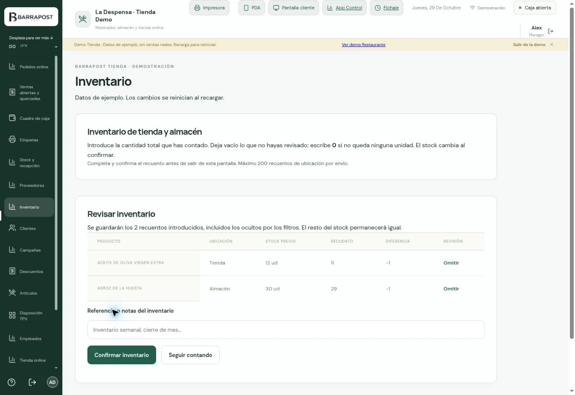
Task: Select the "30 ud" previous stock cell
Action: (273, 289)
